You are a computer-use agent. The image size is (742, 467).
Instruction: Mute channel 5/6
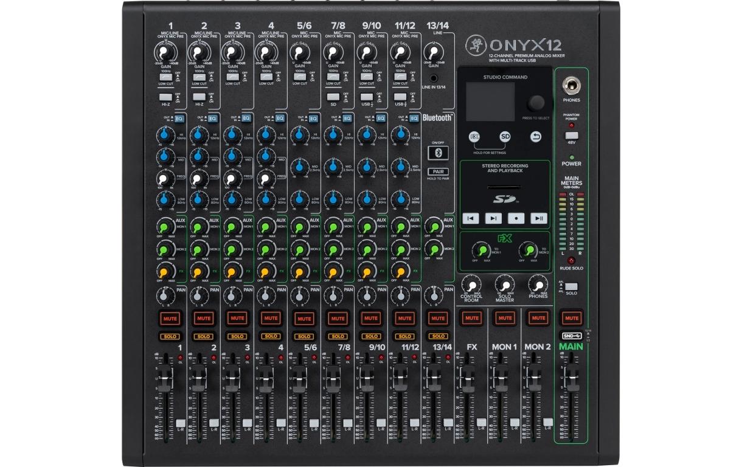[x=304, y=318]
